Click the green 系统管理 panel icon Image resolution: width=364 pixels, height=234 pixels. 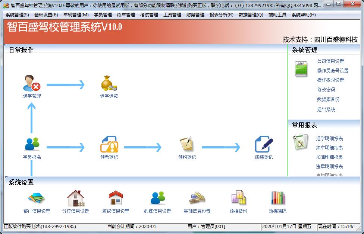(x=301, y=69)
